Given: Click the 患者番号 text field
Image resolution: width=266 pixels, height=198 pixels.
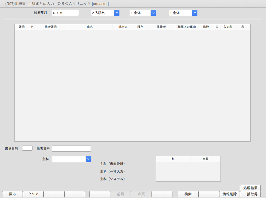Looking at the screenshot, I should point(71,148).
